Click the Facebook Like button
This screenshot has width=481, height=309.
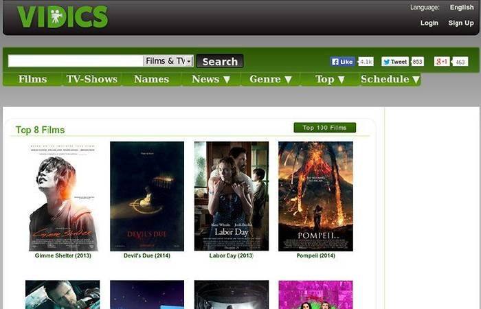coord(342,62)
